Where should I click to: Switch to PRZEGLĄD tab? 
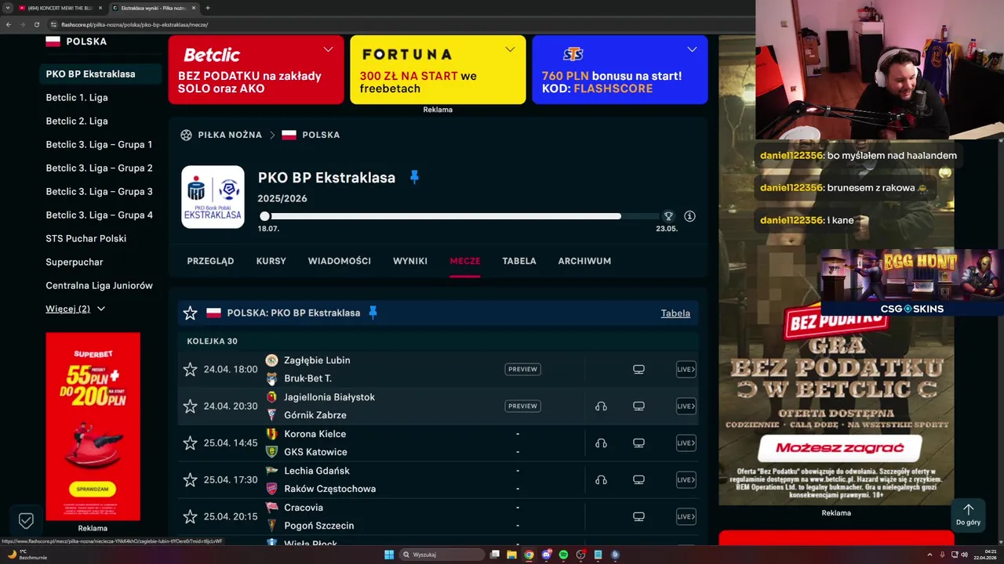pos(210,261)
